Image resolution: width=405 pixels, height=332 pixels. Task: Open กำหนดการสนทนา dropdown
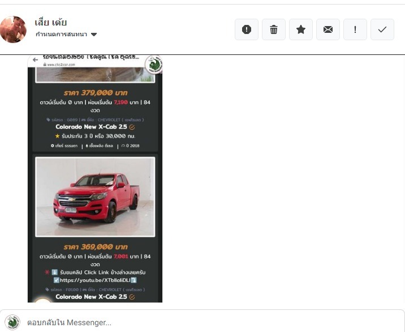(66, 35)
